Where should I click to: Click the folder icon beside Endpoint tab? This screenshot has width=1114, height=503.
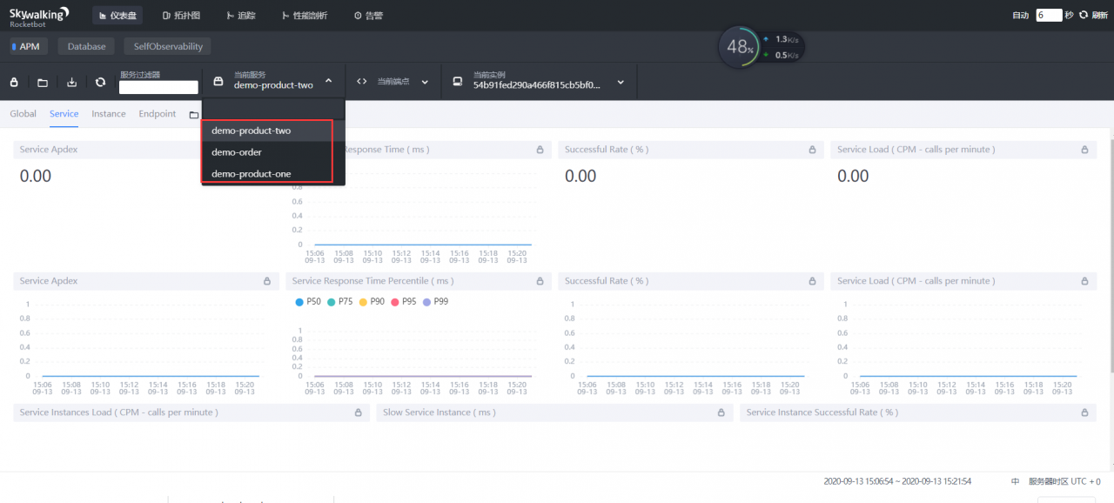pos(193,115)
